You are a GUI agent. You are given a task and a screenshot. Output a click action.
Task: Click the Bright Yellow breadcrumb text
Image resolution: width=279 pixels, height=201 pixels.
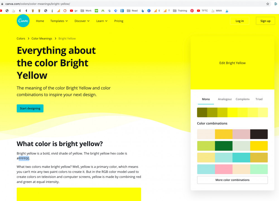(x=67, y=39)
